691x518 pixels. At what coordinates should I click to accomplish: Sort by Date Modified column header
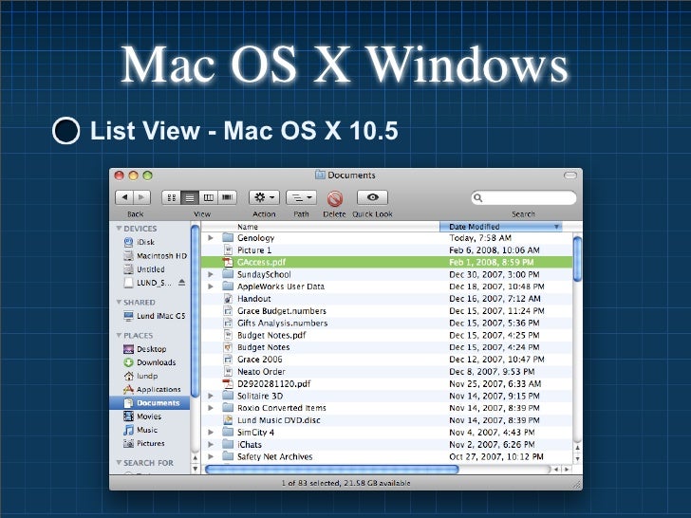coord(501,227)
